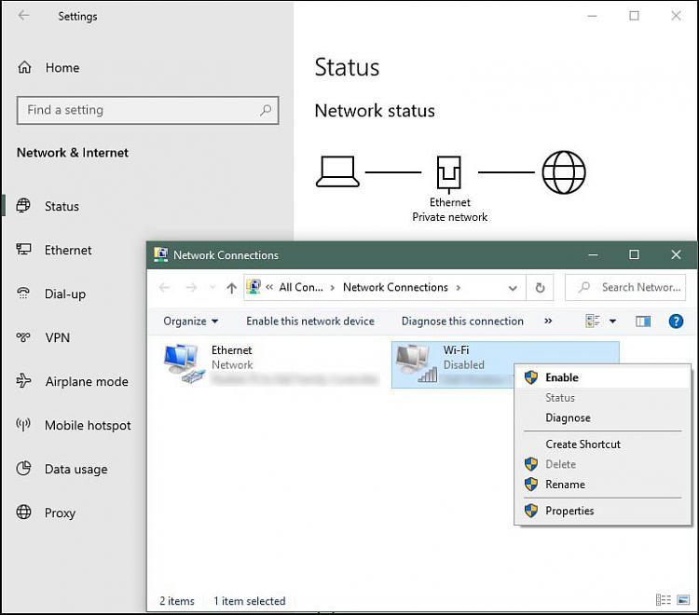Image resolution: width=699 pixels, height=615 pixels.
Task: Open Ethernet settings in sidebar
Action: click(54, 250)
